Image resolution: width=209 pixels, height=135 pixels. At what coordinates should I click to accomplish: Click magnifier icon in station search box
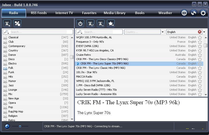(80, 32)
